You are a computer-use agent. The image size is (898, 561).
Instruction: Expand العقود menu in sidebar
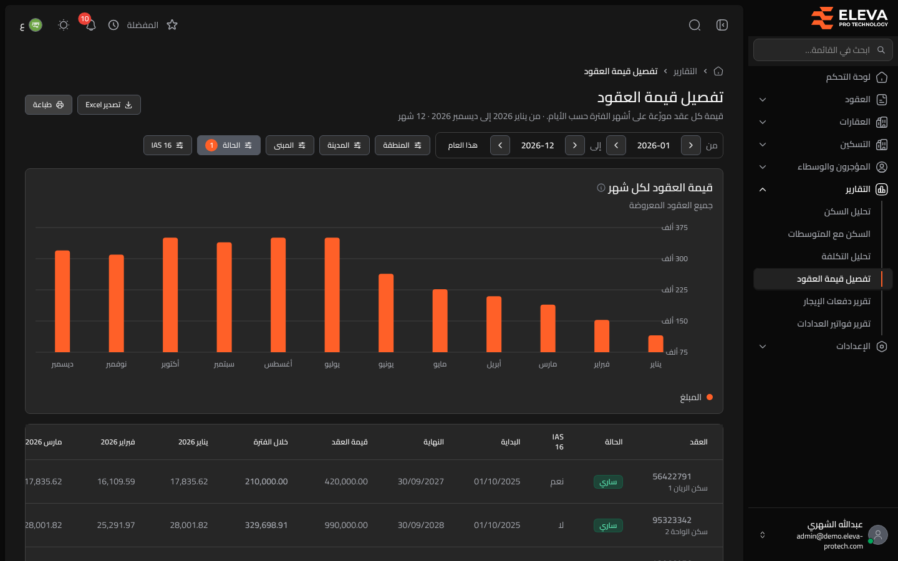pos(821,99)
